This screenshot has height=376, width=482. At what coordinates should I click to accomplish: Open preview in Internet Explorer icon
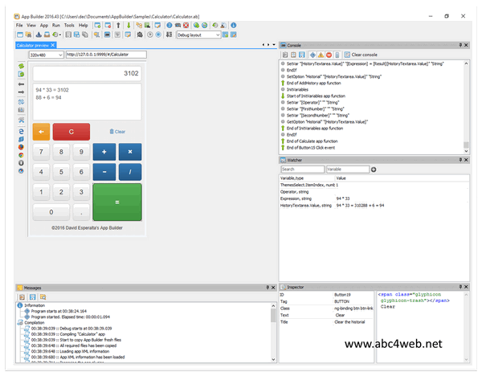point(20,129)
